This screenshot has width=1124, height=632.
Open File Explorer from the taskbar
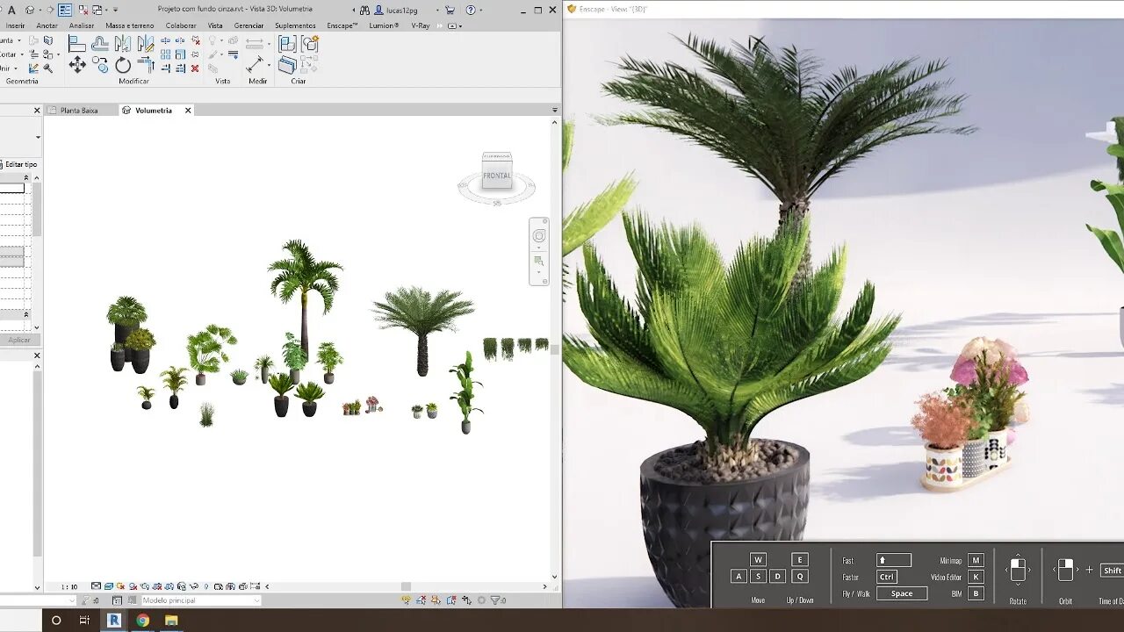pyautogui.click(x=171, y=620)
